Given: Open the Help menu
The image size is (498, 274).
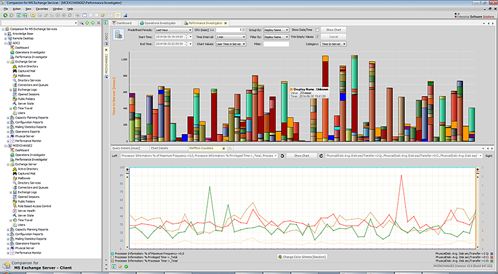Looking at the screenshot, I should (70, 9).
